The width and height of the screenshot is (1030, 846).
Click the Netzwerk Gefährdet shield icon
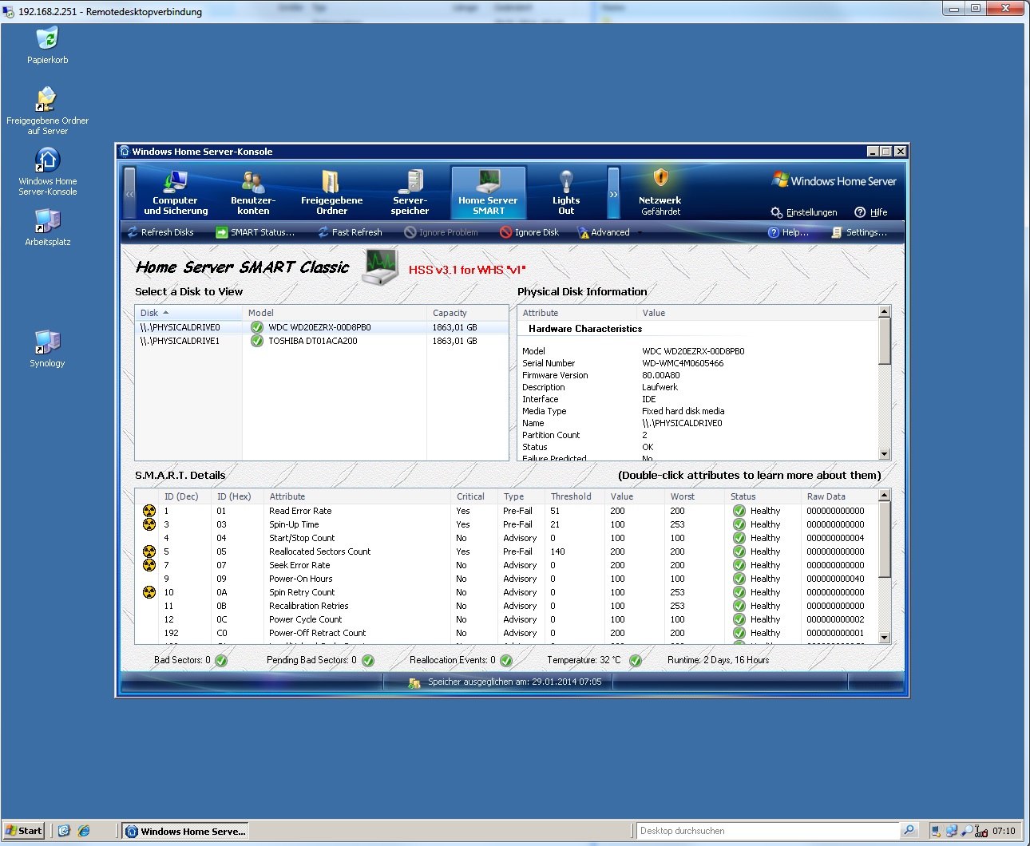click(x=660, y=178)
